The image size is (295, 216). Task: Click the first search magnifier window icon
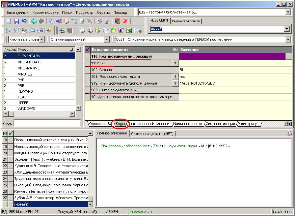(x=9, y=30)
